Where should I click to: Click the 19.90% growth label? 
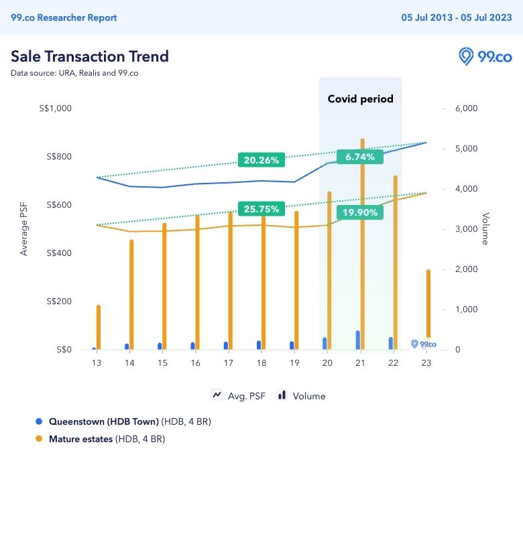pos(360,212)
